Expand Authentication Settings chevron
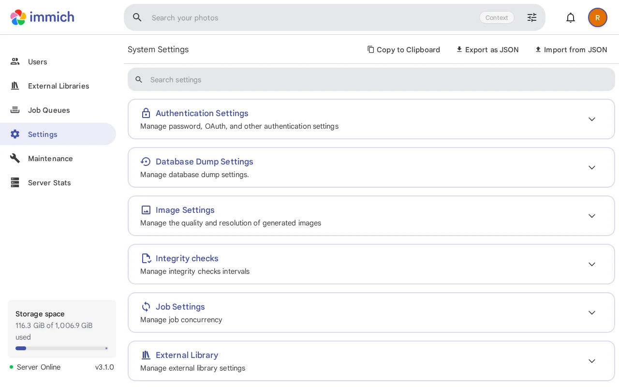 (x=592, y=119)
